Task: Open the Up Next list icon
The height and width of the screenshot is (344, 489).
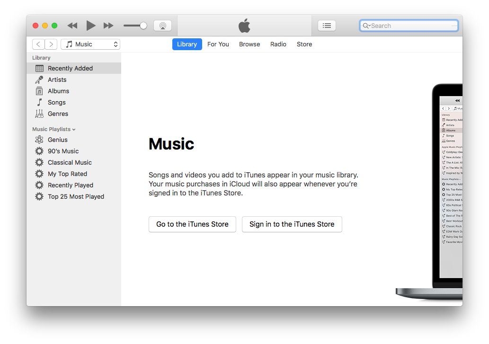Action: [x=327, y=26]
